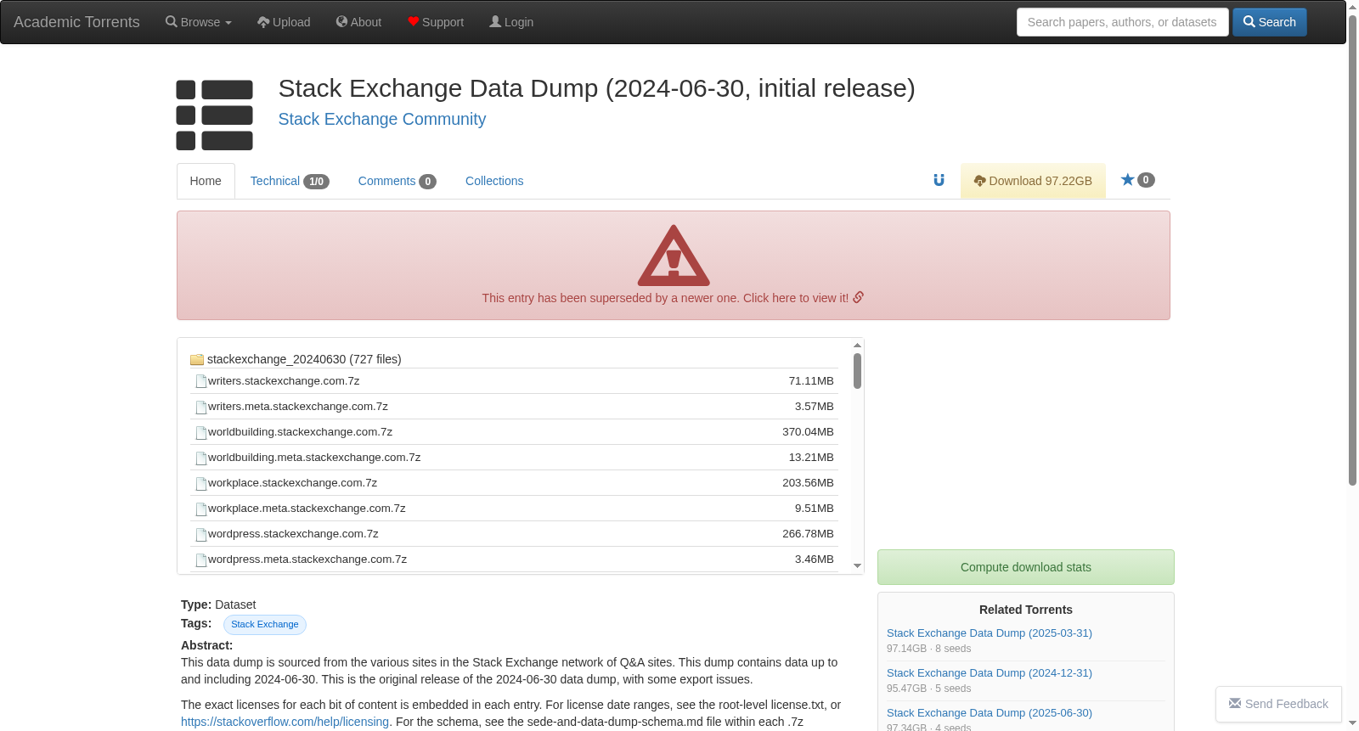This screenshot has height=731, width=1359.
Task: Click the file list scroll down arrow
Action: [858, 565]
